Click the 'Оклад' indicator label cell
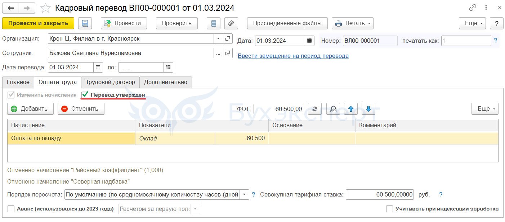The image size is (505, 222). tap(176, 138)
